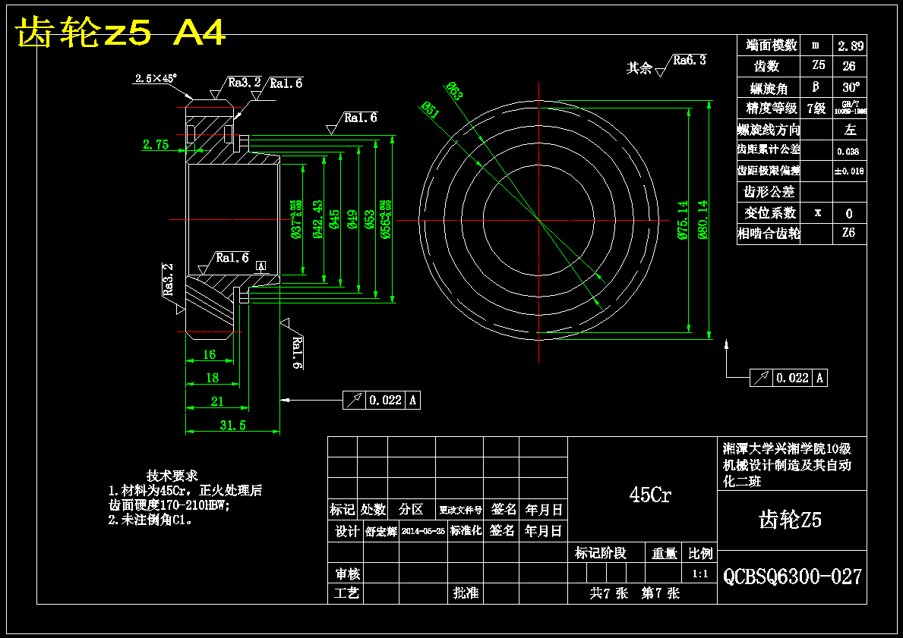This screenshot has width=903, height=638.
Task: Click the '技术要求' heading
Action: (172, 476)
